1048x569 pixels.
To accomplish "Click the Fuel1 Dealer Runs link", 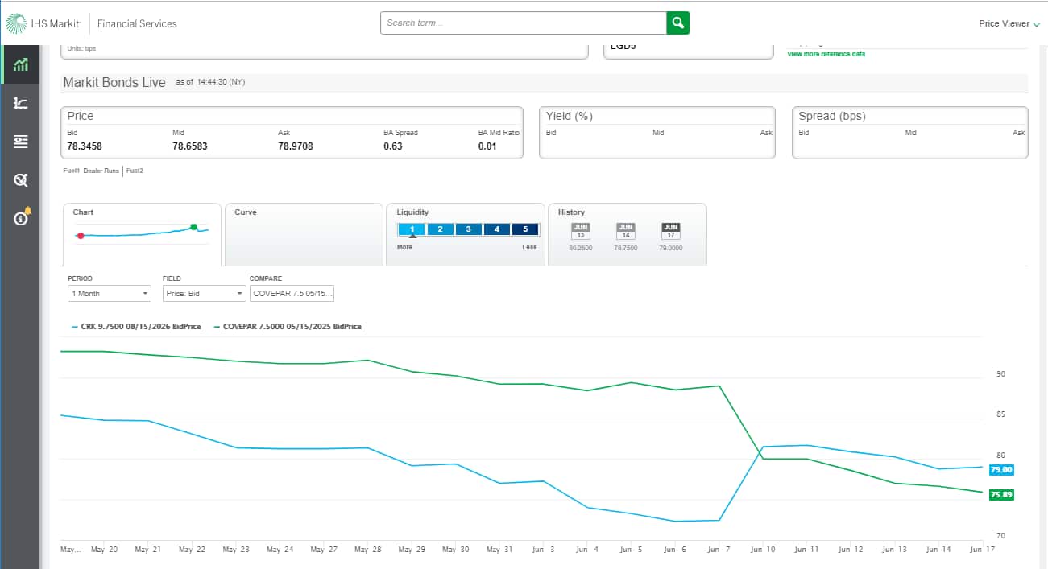I will (92, 171).
